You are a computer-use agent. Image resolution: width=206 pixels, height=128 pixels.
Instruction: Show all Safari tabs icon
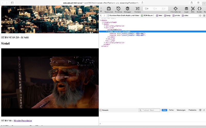coord(198,3)
